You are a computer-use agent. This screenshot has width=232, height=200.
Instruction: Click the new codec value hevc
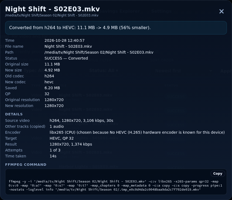(x=49, y=82)
